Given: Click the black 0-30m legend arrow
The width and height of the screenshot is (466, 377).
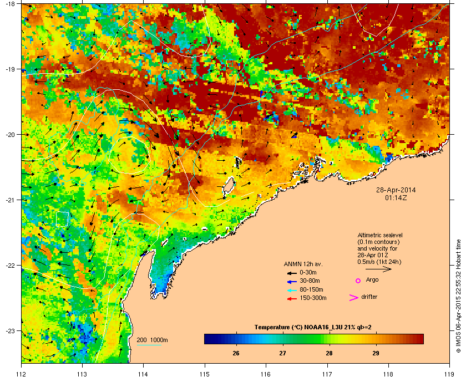Looking at the screenshot, I should pyautogui.click(x=292, y=273).
